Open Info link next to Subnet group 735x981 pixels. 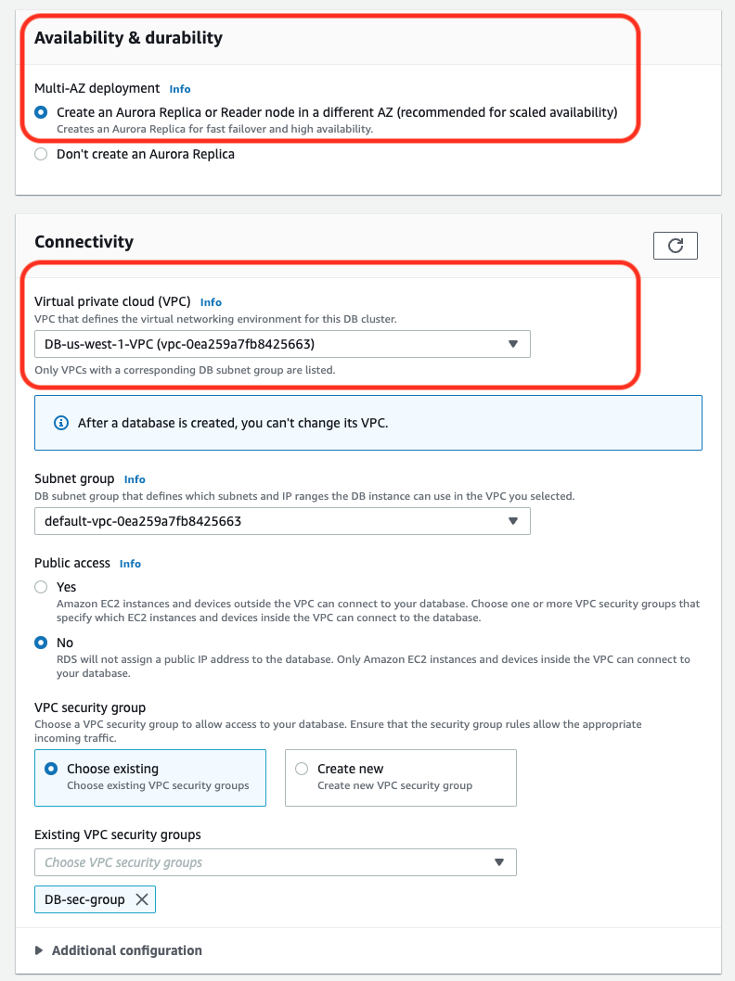pos(135,479)
